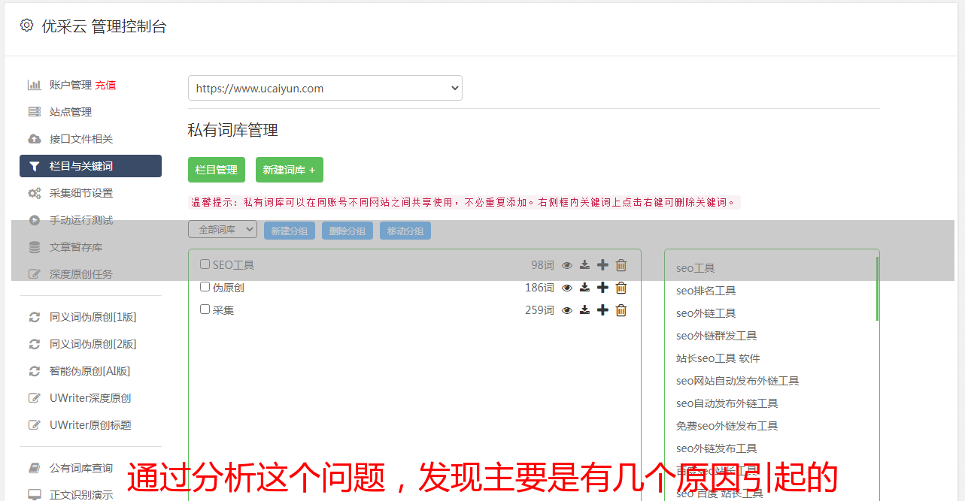Click the 接口文件相关 cloud icon

click(x=34, y=139)
